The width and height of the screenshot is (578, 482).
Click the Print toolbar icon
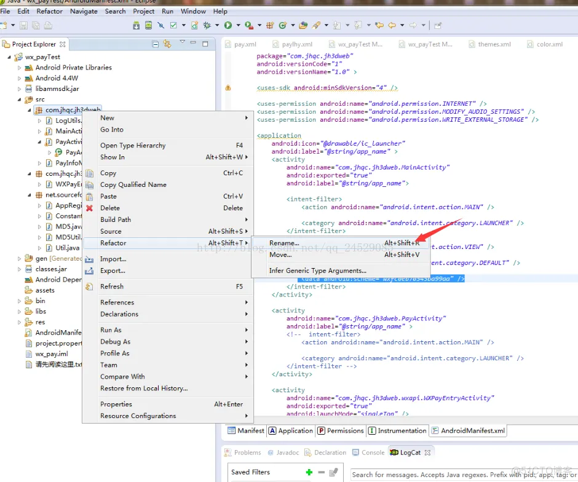tap(48, 25)
